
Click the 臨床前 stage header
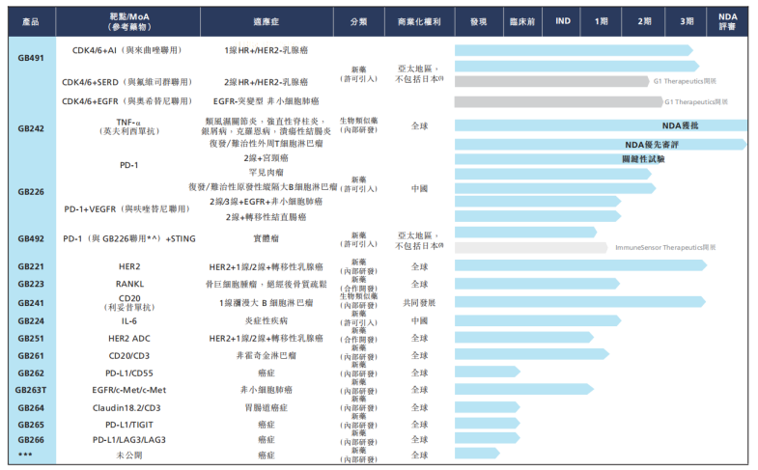[522, 21]
